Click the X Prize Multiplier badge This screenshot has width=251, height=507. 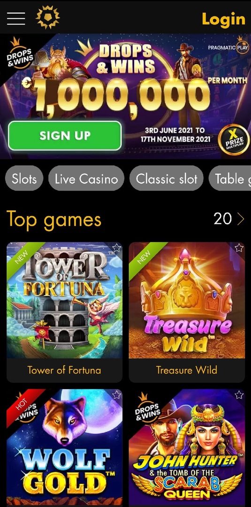pyautogui.click(x=233, y=140)
